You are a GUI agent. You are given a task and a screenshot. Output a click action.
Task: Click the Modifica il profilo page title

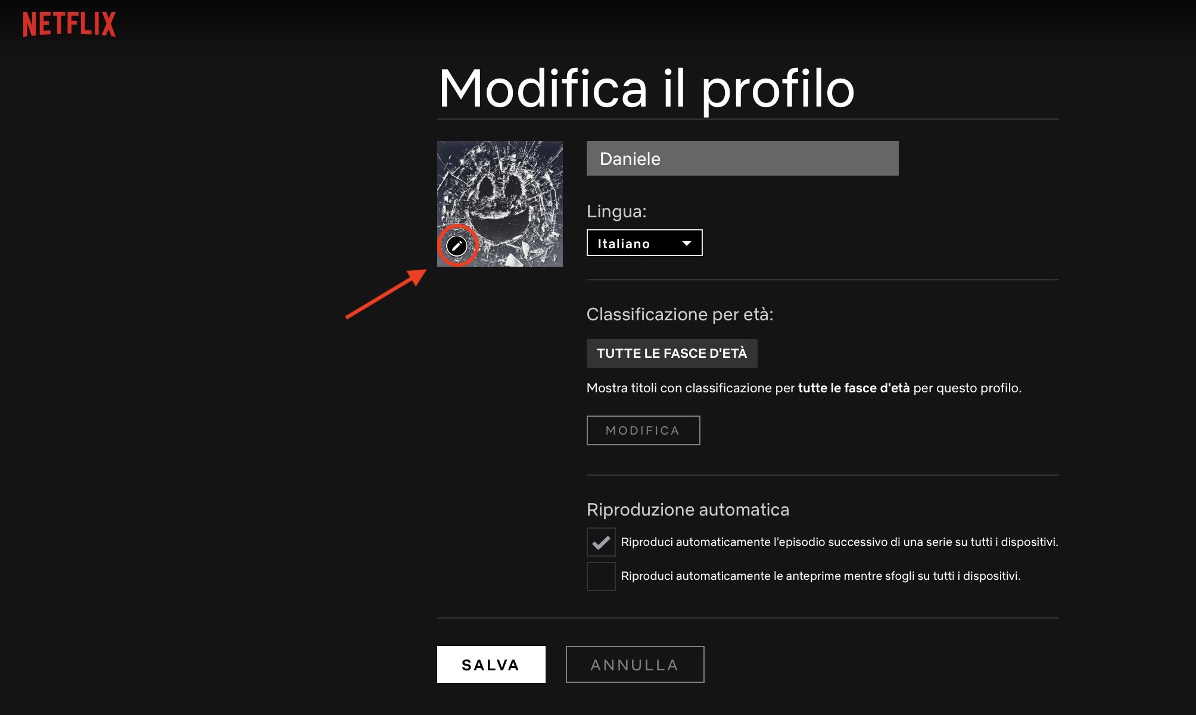647,88
